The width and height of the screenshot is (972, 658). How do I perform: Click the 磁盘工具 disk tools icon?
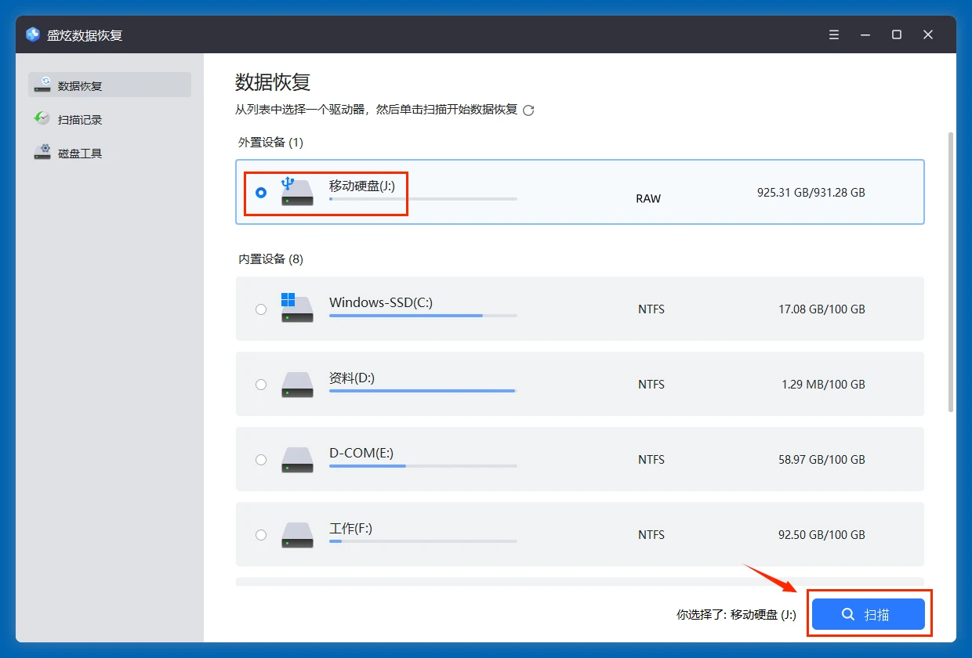[x=42, y=152]
